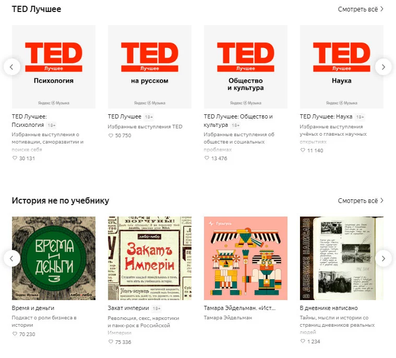Click the TED на русском cover
The width and height of the screenshot is (396, 358).
pos(150,66)
